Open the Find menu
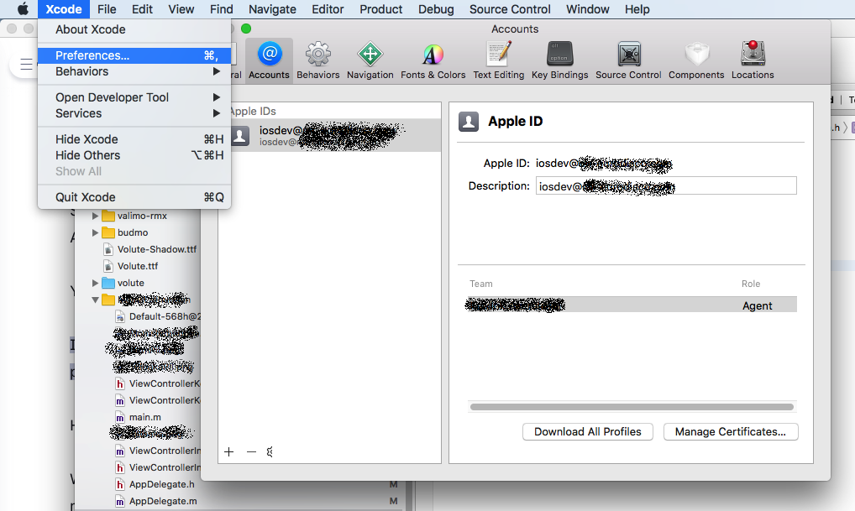Viewport: 855px width, 511px height. click(222, 9)
